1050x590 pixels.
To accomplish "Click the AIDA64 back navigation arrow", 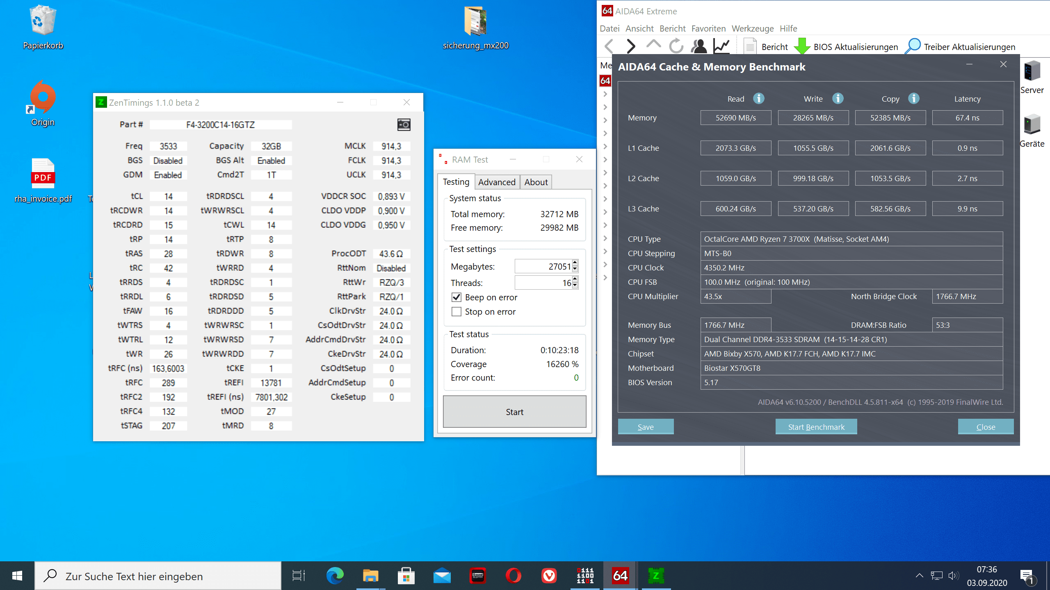I will coord(609,46).
